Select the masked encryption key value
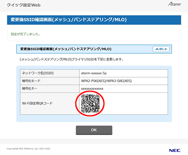The height and width of the screenshot is (155, 188). point(92,89)
